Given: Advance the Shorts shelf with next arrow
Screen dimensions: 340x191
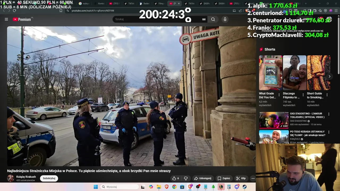Looking at the screenshot, I should point(329,76).
